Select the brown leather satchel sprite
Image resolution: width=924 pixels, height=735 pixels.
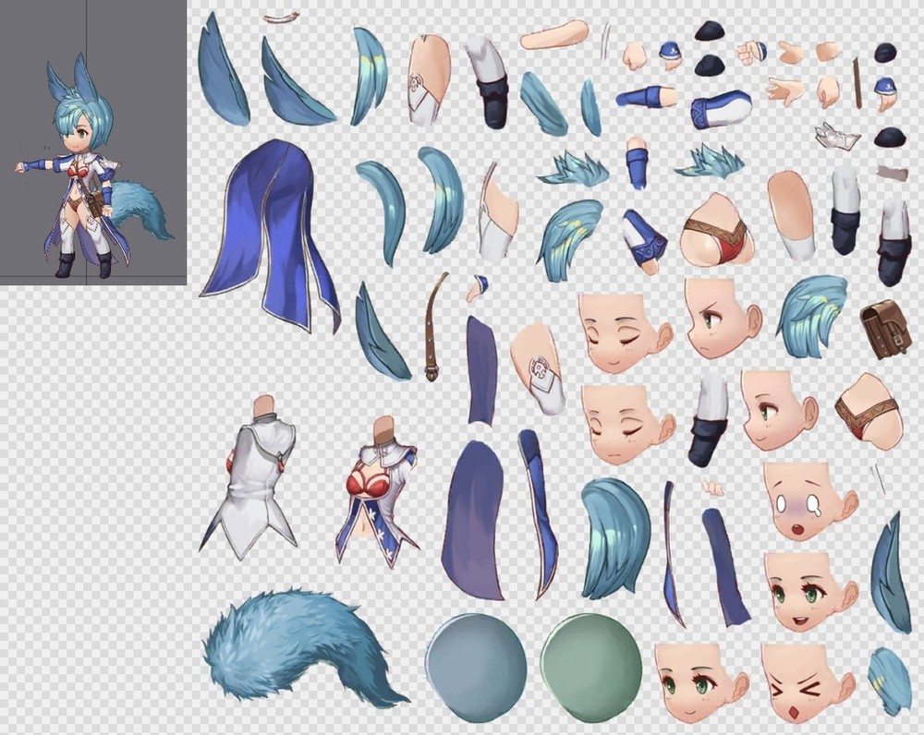[884, 329]
